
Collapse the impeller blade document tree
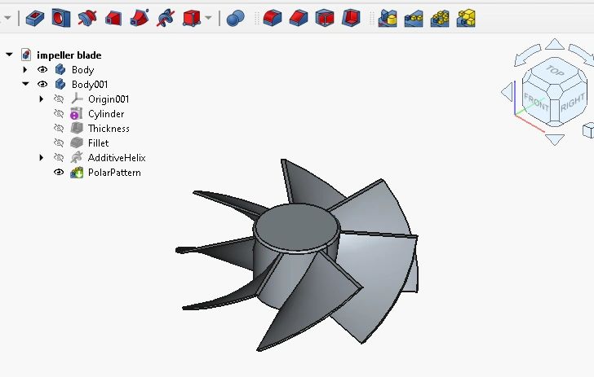pos(9,55)
